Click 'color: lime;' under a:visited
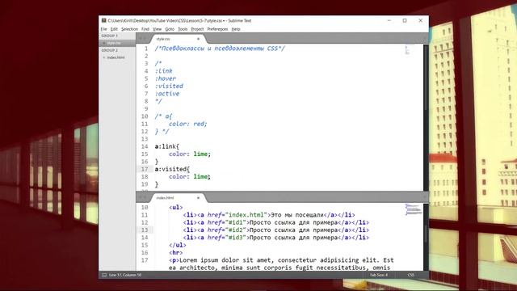 click(190, 177)
